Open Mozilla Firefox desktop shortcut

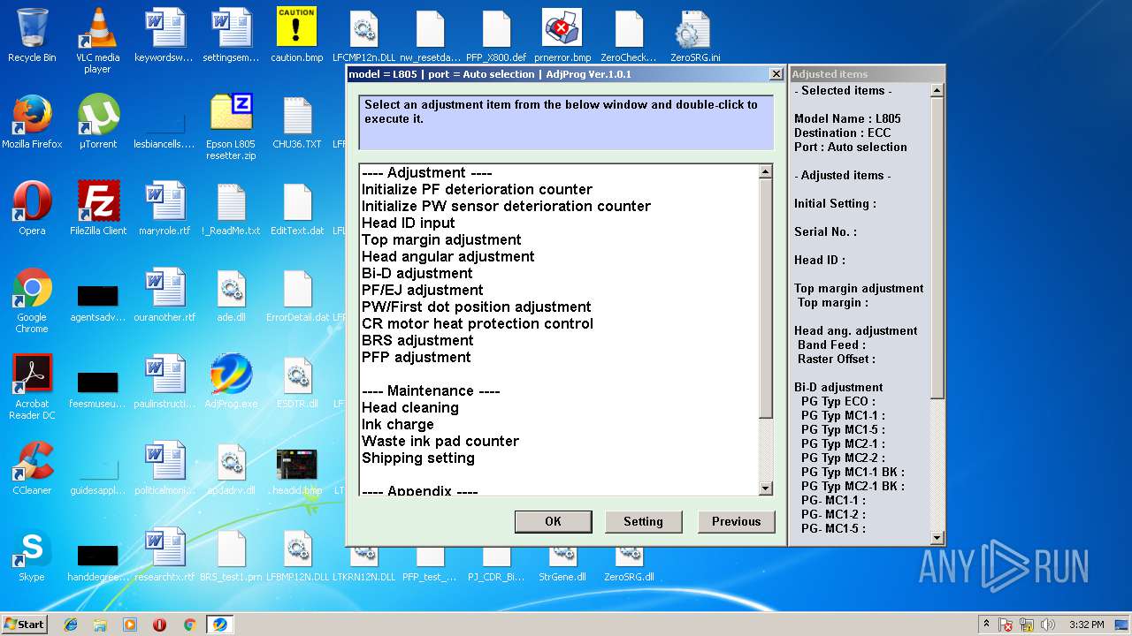[32, 122]
